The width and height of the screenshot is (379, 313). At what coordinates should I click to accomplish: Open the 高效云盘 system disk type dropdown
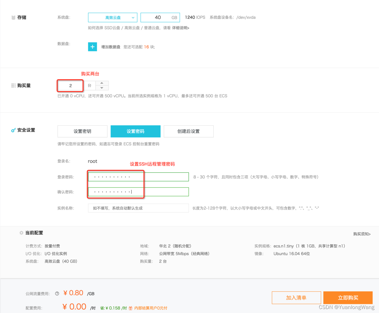click(x=112, y=17)
